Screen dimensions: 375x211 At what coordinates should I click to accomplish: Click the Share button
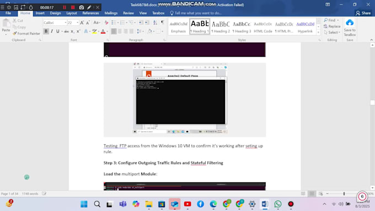pyautogui.click(x=363, y=13)
